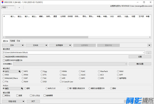The height and width of the screenshot is (104, 154).
Task: Click the plus icon to add a new tab
Action: click(19, 7)
